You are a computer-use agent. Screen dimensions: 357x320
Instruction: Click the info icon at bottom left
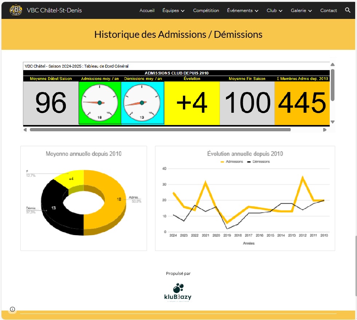[x=12, y=309]
